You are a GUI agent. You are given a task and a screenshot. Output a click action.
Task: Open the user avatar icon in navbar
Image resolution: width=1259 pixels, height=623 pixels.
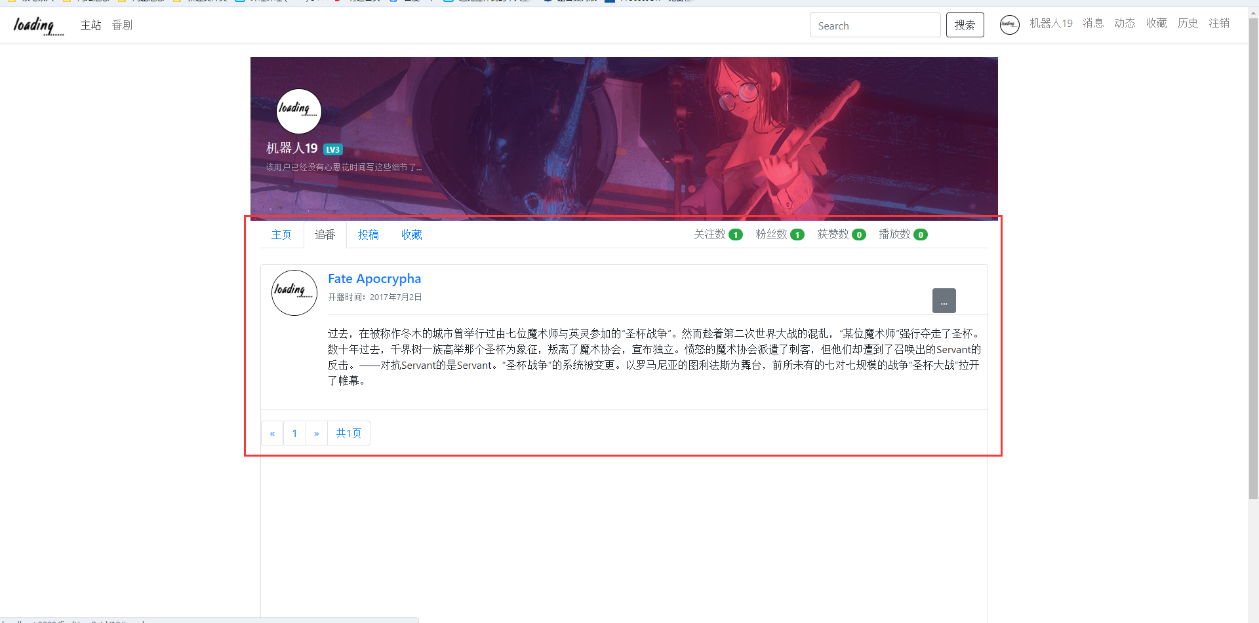(1009, 25)
